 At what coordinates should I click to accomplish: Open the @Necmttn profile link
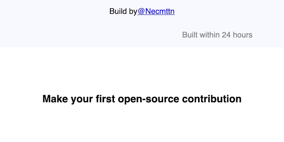[x=156, y=11]
